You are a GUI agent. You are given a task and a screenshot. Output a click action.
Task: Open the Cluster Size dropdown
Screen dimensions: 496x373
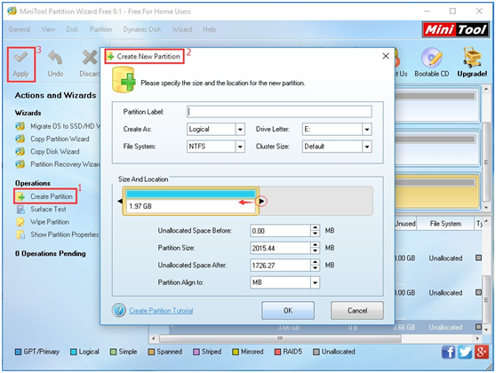pos(366,147)
